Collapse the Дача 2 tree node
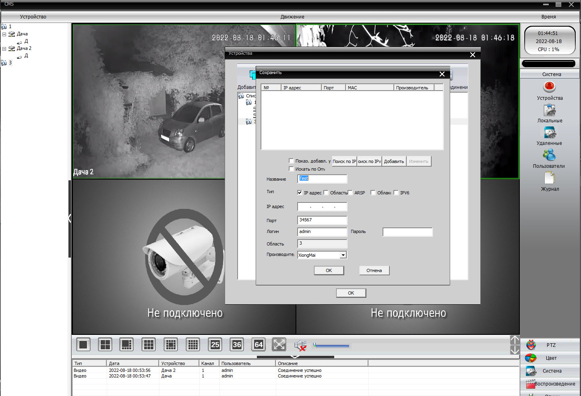The height and width of the screenshot is (396, 581). tap(4, 49)
